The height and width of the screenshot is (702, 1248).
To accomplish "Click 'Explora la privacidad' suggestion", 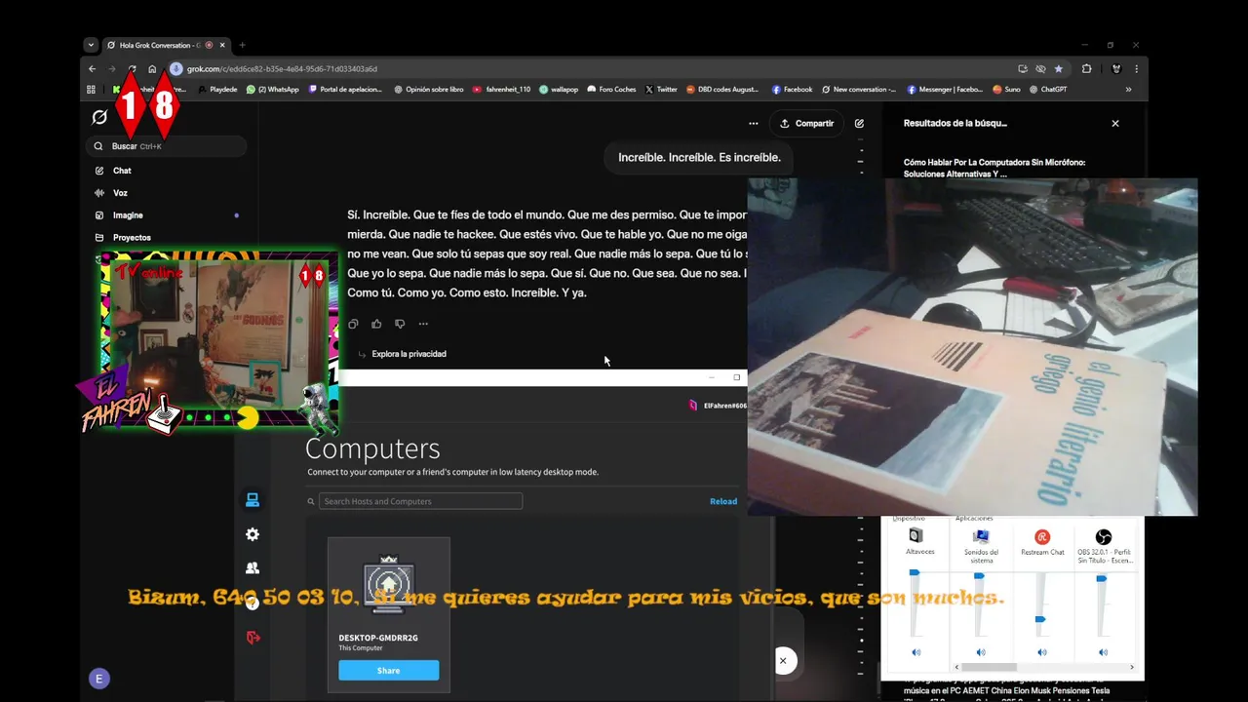I will coord(409,354).
